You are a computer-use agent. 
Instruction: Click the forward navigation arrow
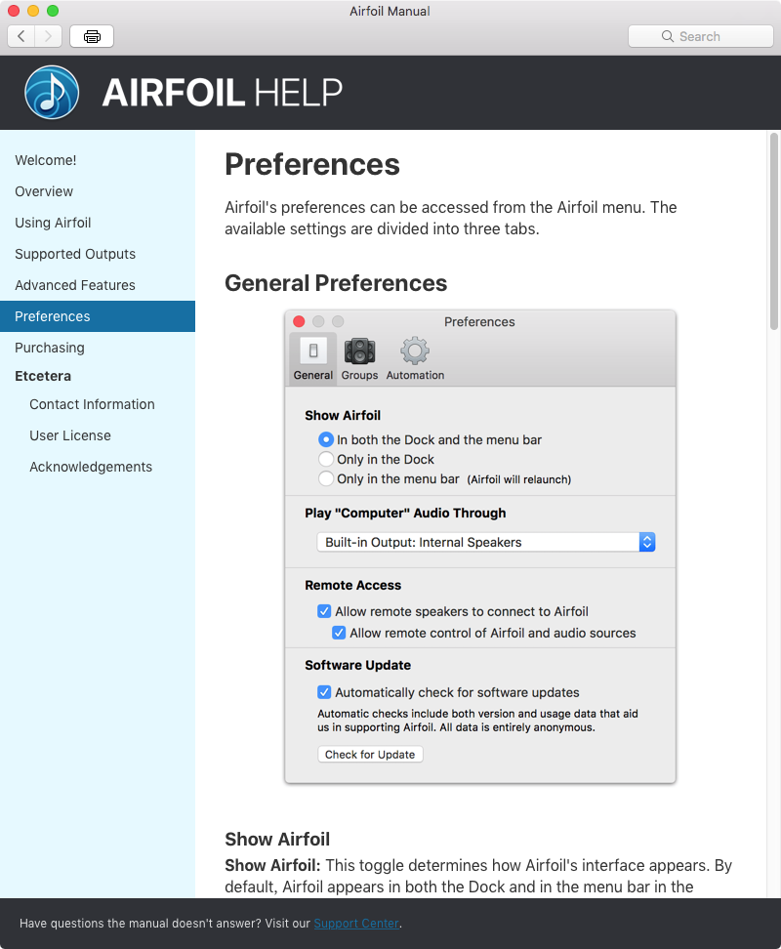48,36
